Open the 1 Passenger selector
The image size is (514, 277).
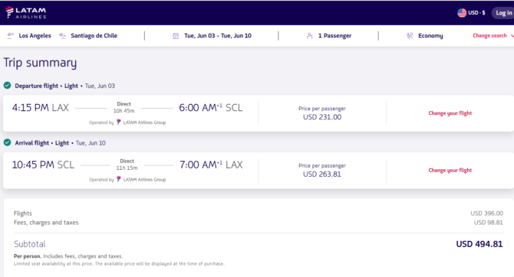pos(329,36)
